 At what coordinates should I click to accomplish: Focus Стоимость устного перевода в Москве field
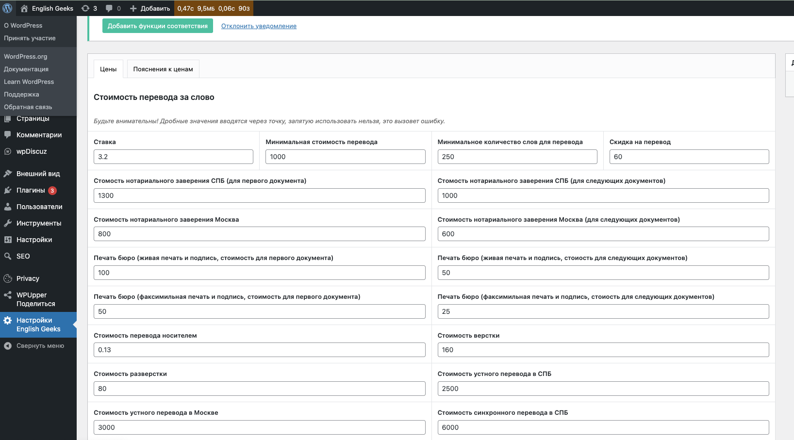pyautogui.click(x=260, y=427)
